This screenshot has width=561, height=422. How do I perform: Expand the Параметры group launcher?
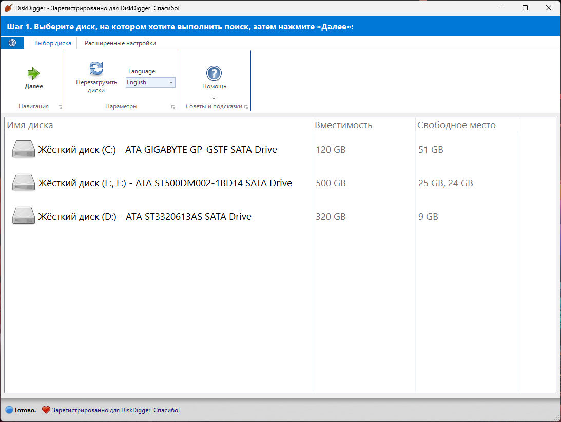[173, 107]
